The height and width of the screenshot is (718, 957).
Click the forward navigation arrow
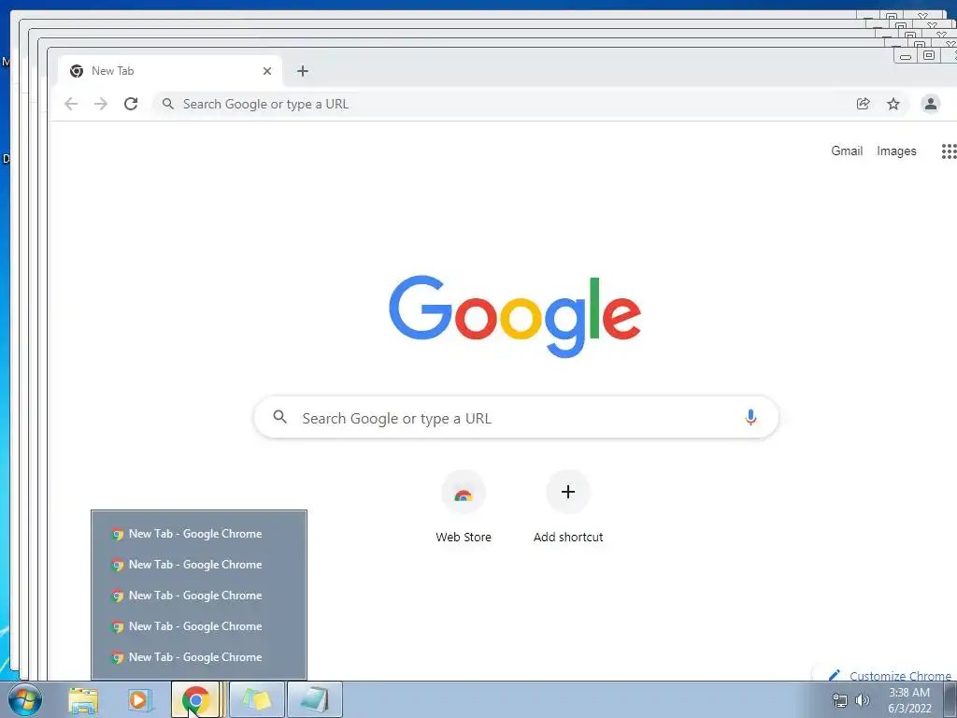(x=101, y=104)
